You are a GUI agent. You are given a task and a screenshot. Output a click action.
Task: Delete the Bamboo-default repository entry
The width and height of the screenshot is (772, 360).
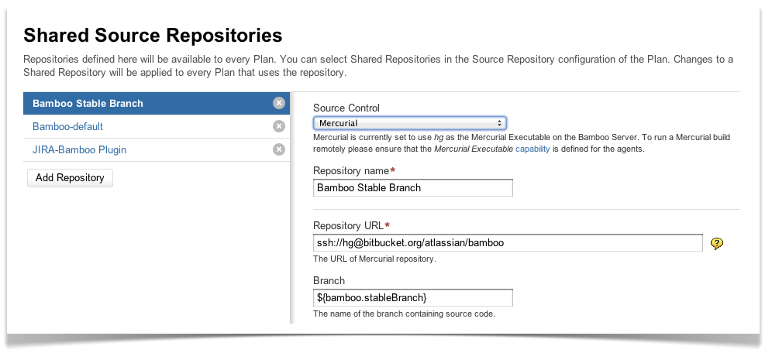279,126
